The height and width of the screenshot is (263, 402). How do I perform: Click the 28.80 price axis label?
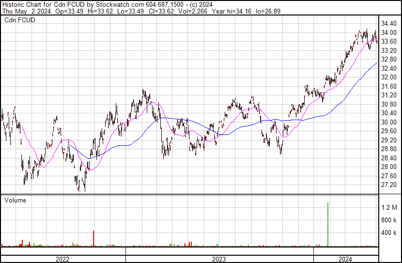(389, 149)
